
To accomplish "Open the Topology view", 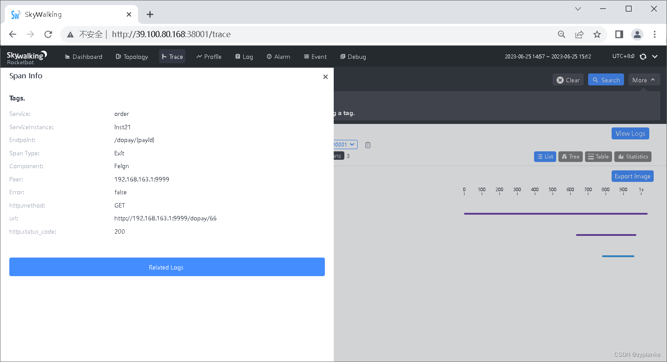I will tap(132, 57).
